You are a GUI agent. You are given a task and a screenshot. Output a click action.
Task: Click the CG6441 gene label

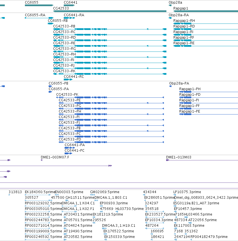[70, 3]
